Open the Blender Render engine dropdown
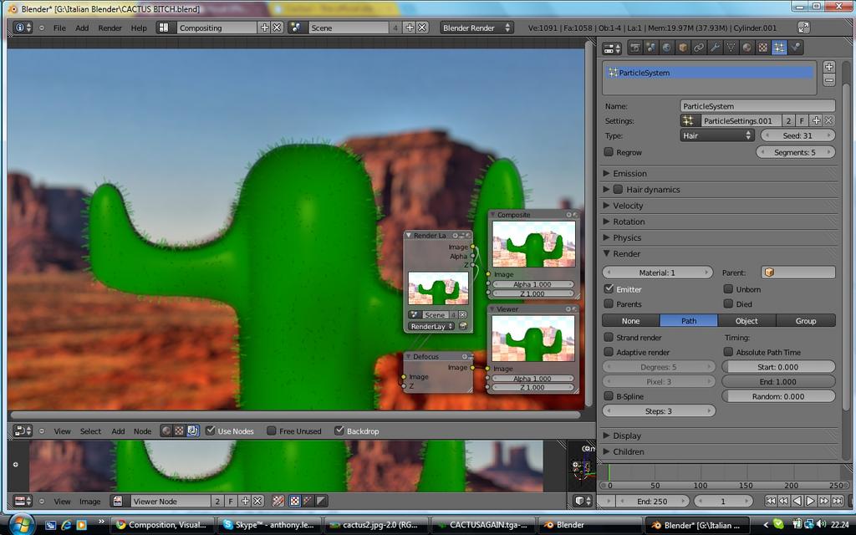The height and width of the screenshot is (535, 856). click(476, 28)
